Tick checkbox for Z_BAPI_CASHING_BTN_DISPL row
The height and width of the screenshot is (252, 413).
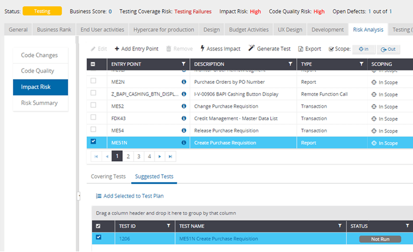(93, 93)
